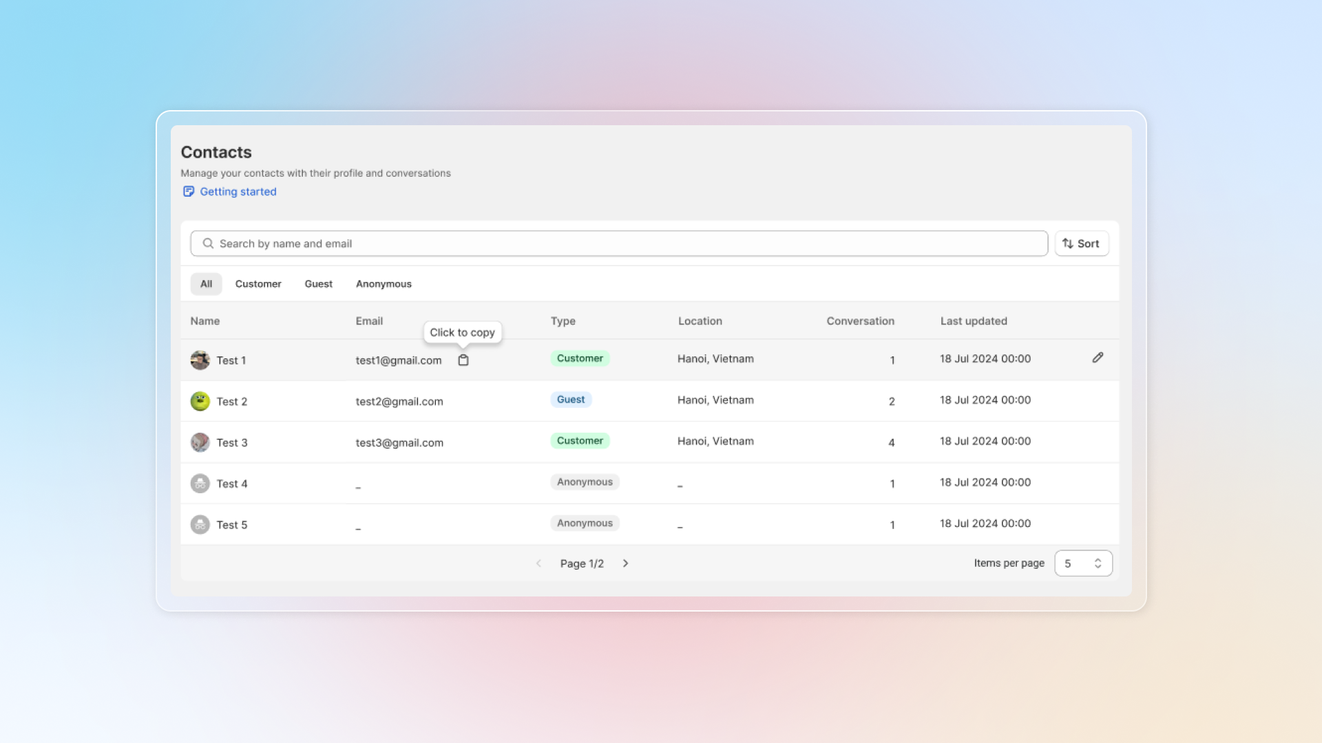
Task: Go to next page with right chevron
Action: [x=625, y=563]
